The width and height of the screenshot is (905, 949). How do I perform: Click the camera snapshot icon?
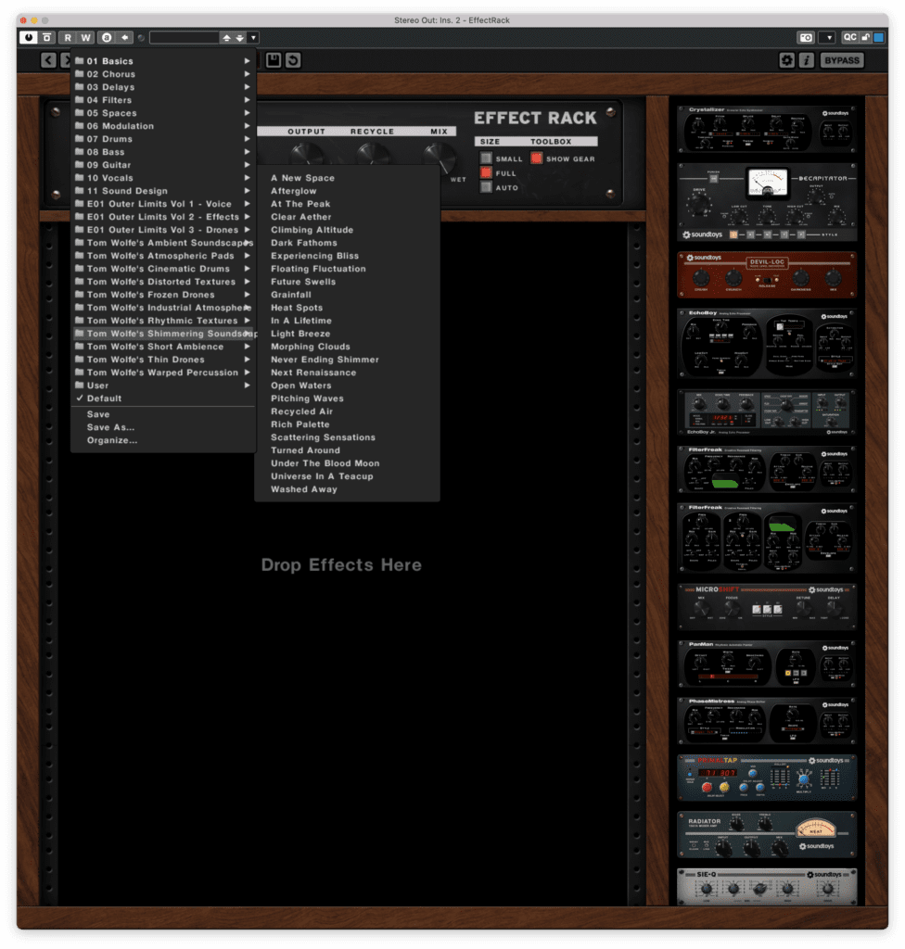click(806, 37)
